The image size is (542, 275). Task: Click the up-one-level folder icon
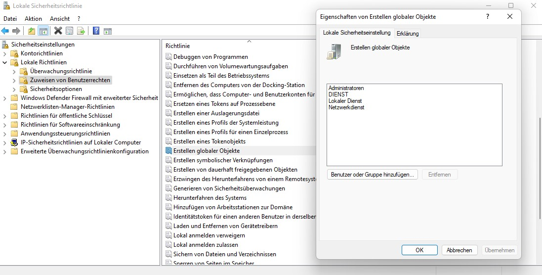[32, 31]
